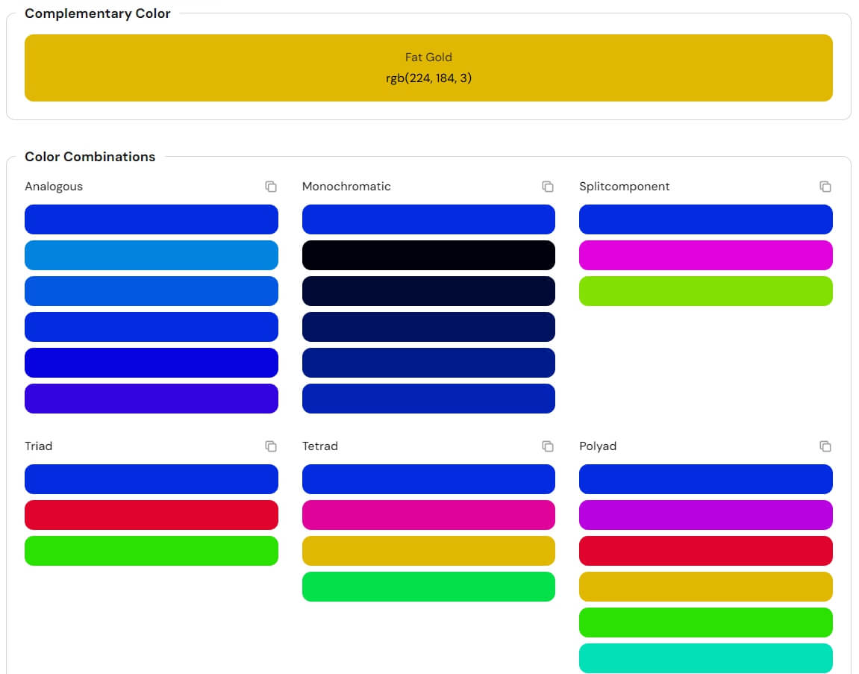
Task: Click the rgb(224, 184, 3) value
Action: point(428,78)
